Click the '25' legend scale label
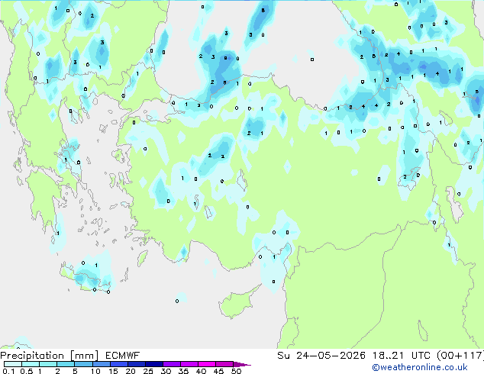The height and width of the screenshot is (374, 484). (148, 371)
